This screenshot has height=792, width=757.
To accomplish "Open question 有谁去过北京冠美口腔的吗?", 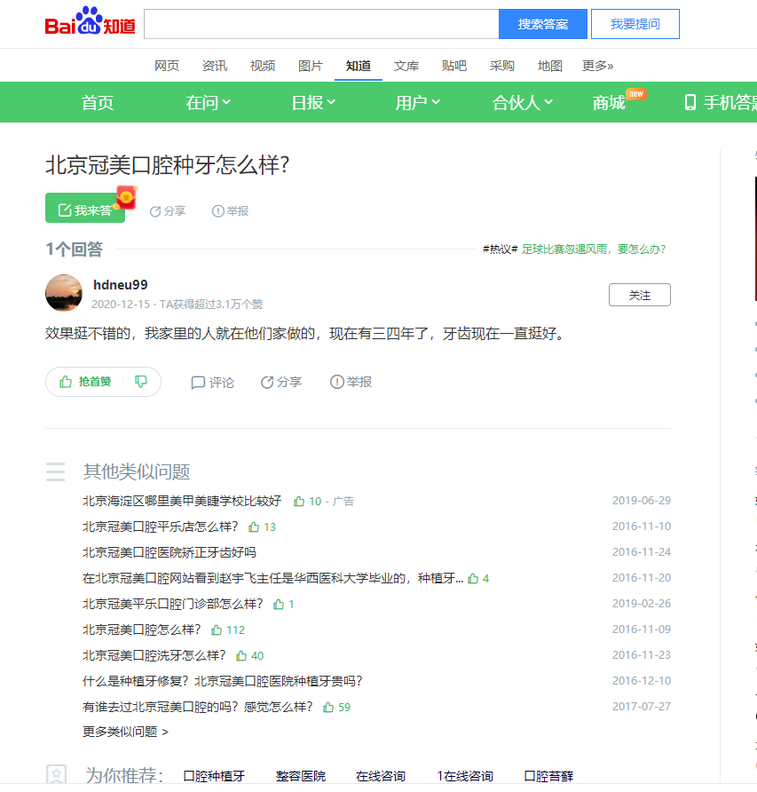I will point(197,707).
